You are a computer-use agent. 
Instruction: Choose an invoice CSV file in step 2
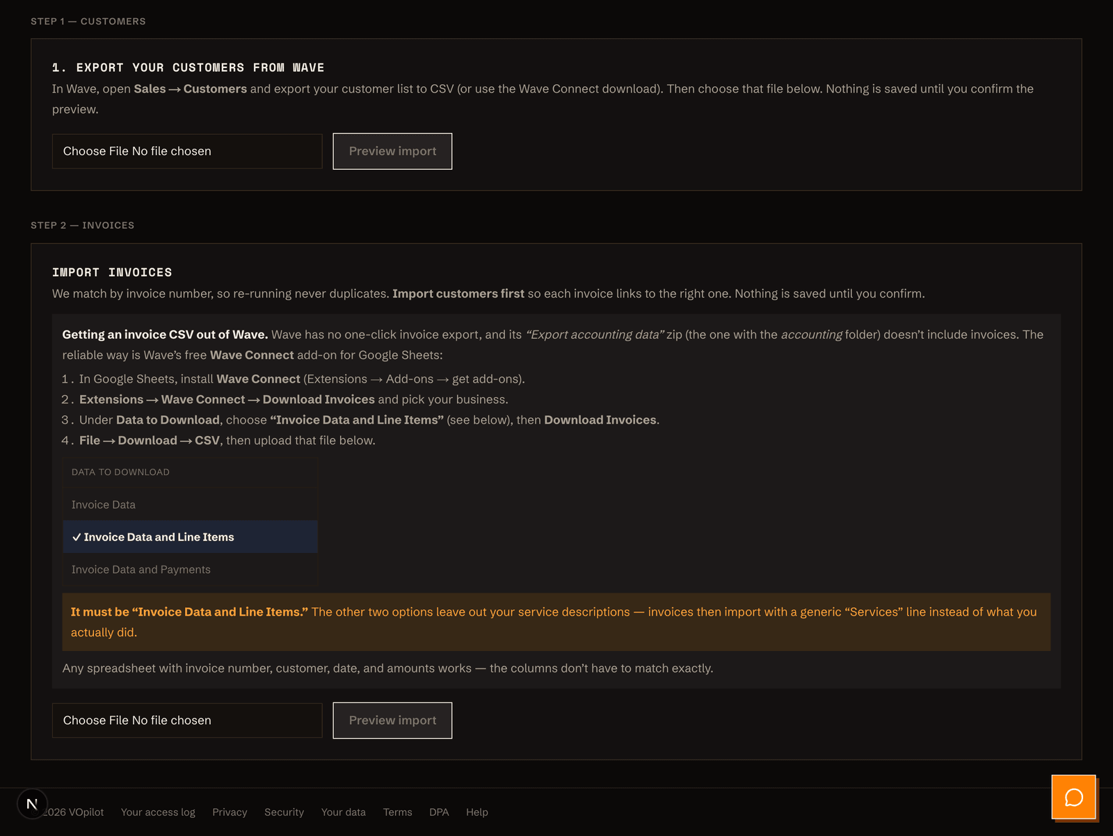187,720
